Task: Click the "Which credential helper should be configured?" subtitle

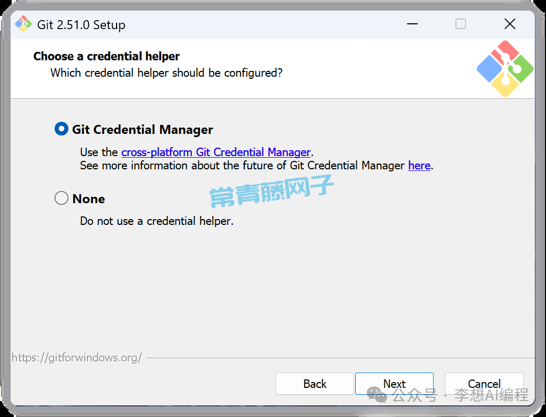Action: click(x=166, y=73)
